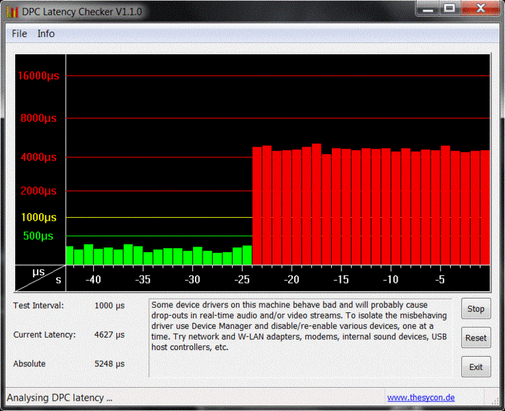Click the Exit button
Viewport: 505px width, 411px height.
click(476, 367)
